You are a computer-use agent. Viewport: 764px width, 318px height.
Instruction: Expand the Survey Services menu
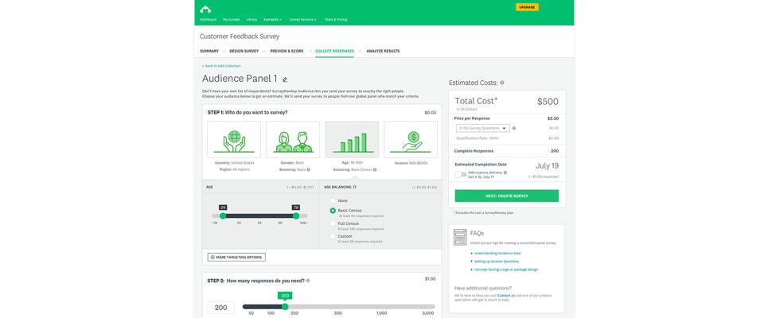[302, 19]
